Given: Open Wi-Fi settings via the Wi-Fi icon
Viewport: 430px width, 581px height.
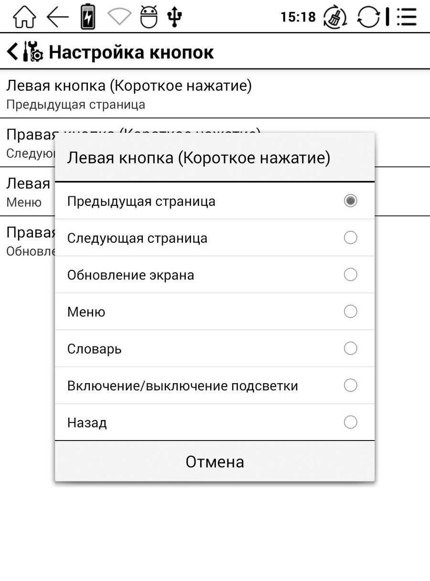Looking at the screenshot, I should pyautogui.click(x=119, y=17).
